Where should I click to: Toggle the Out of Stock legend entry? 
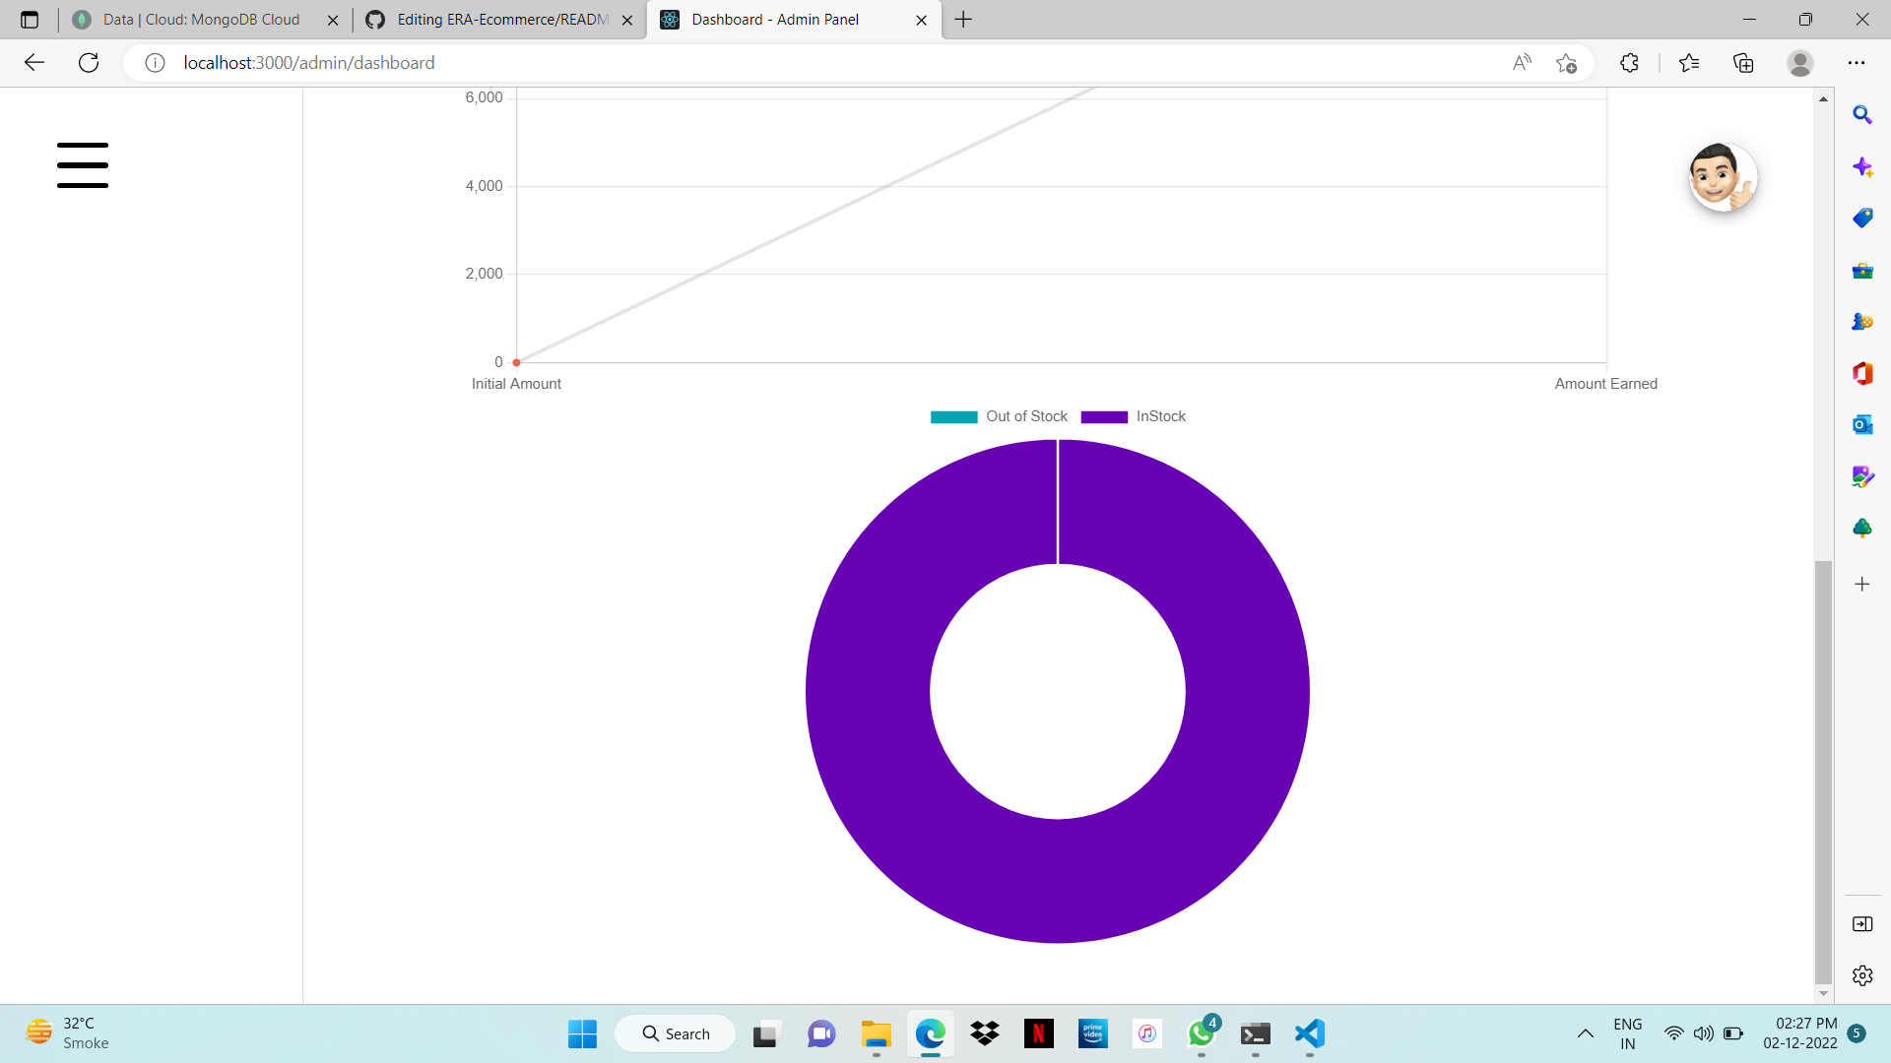(998, 416)
